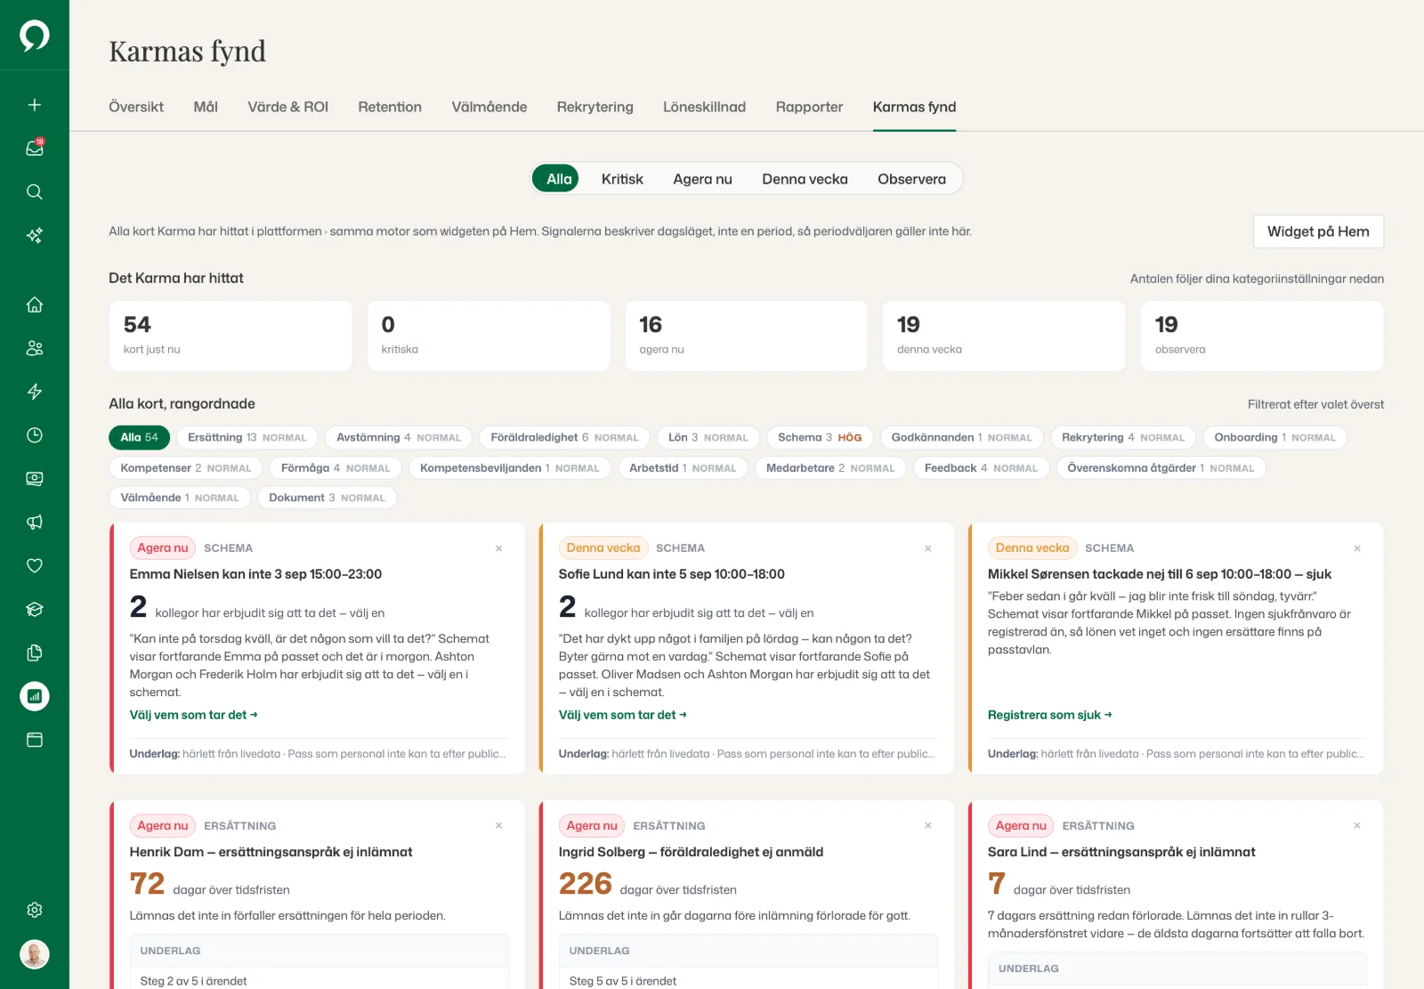This screenshot has height=989, width=1424.
Task: Open the inbox with notification badge
Action: [34, 148]
